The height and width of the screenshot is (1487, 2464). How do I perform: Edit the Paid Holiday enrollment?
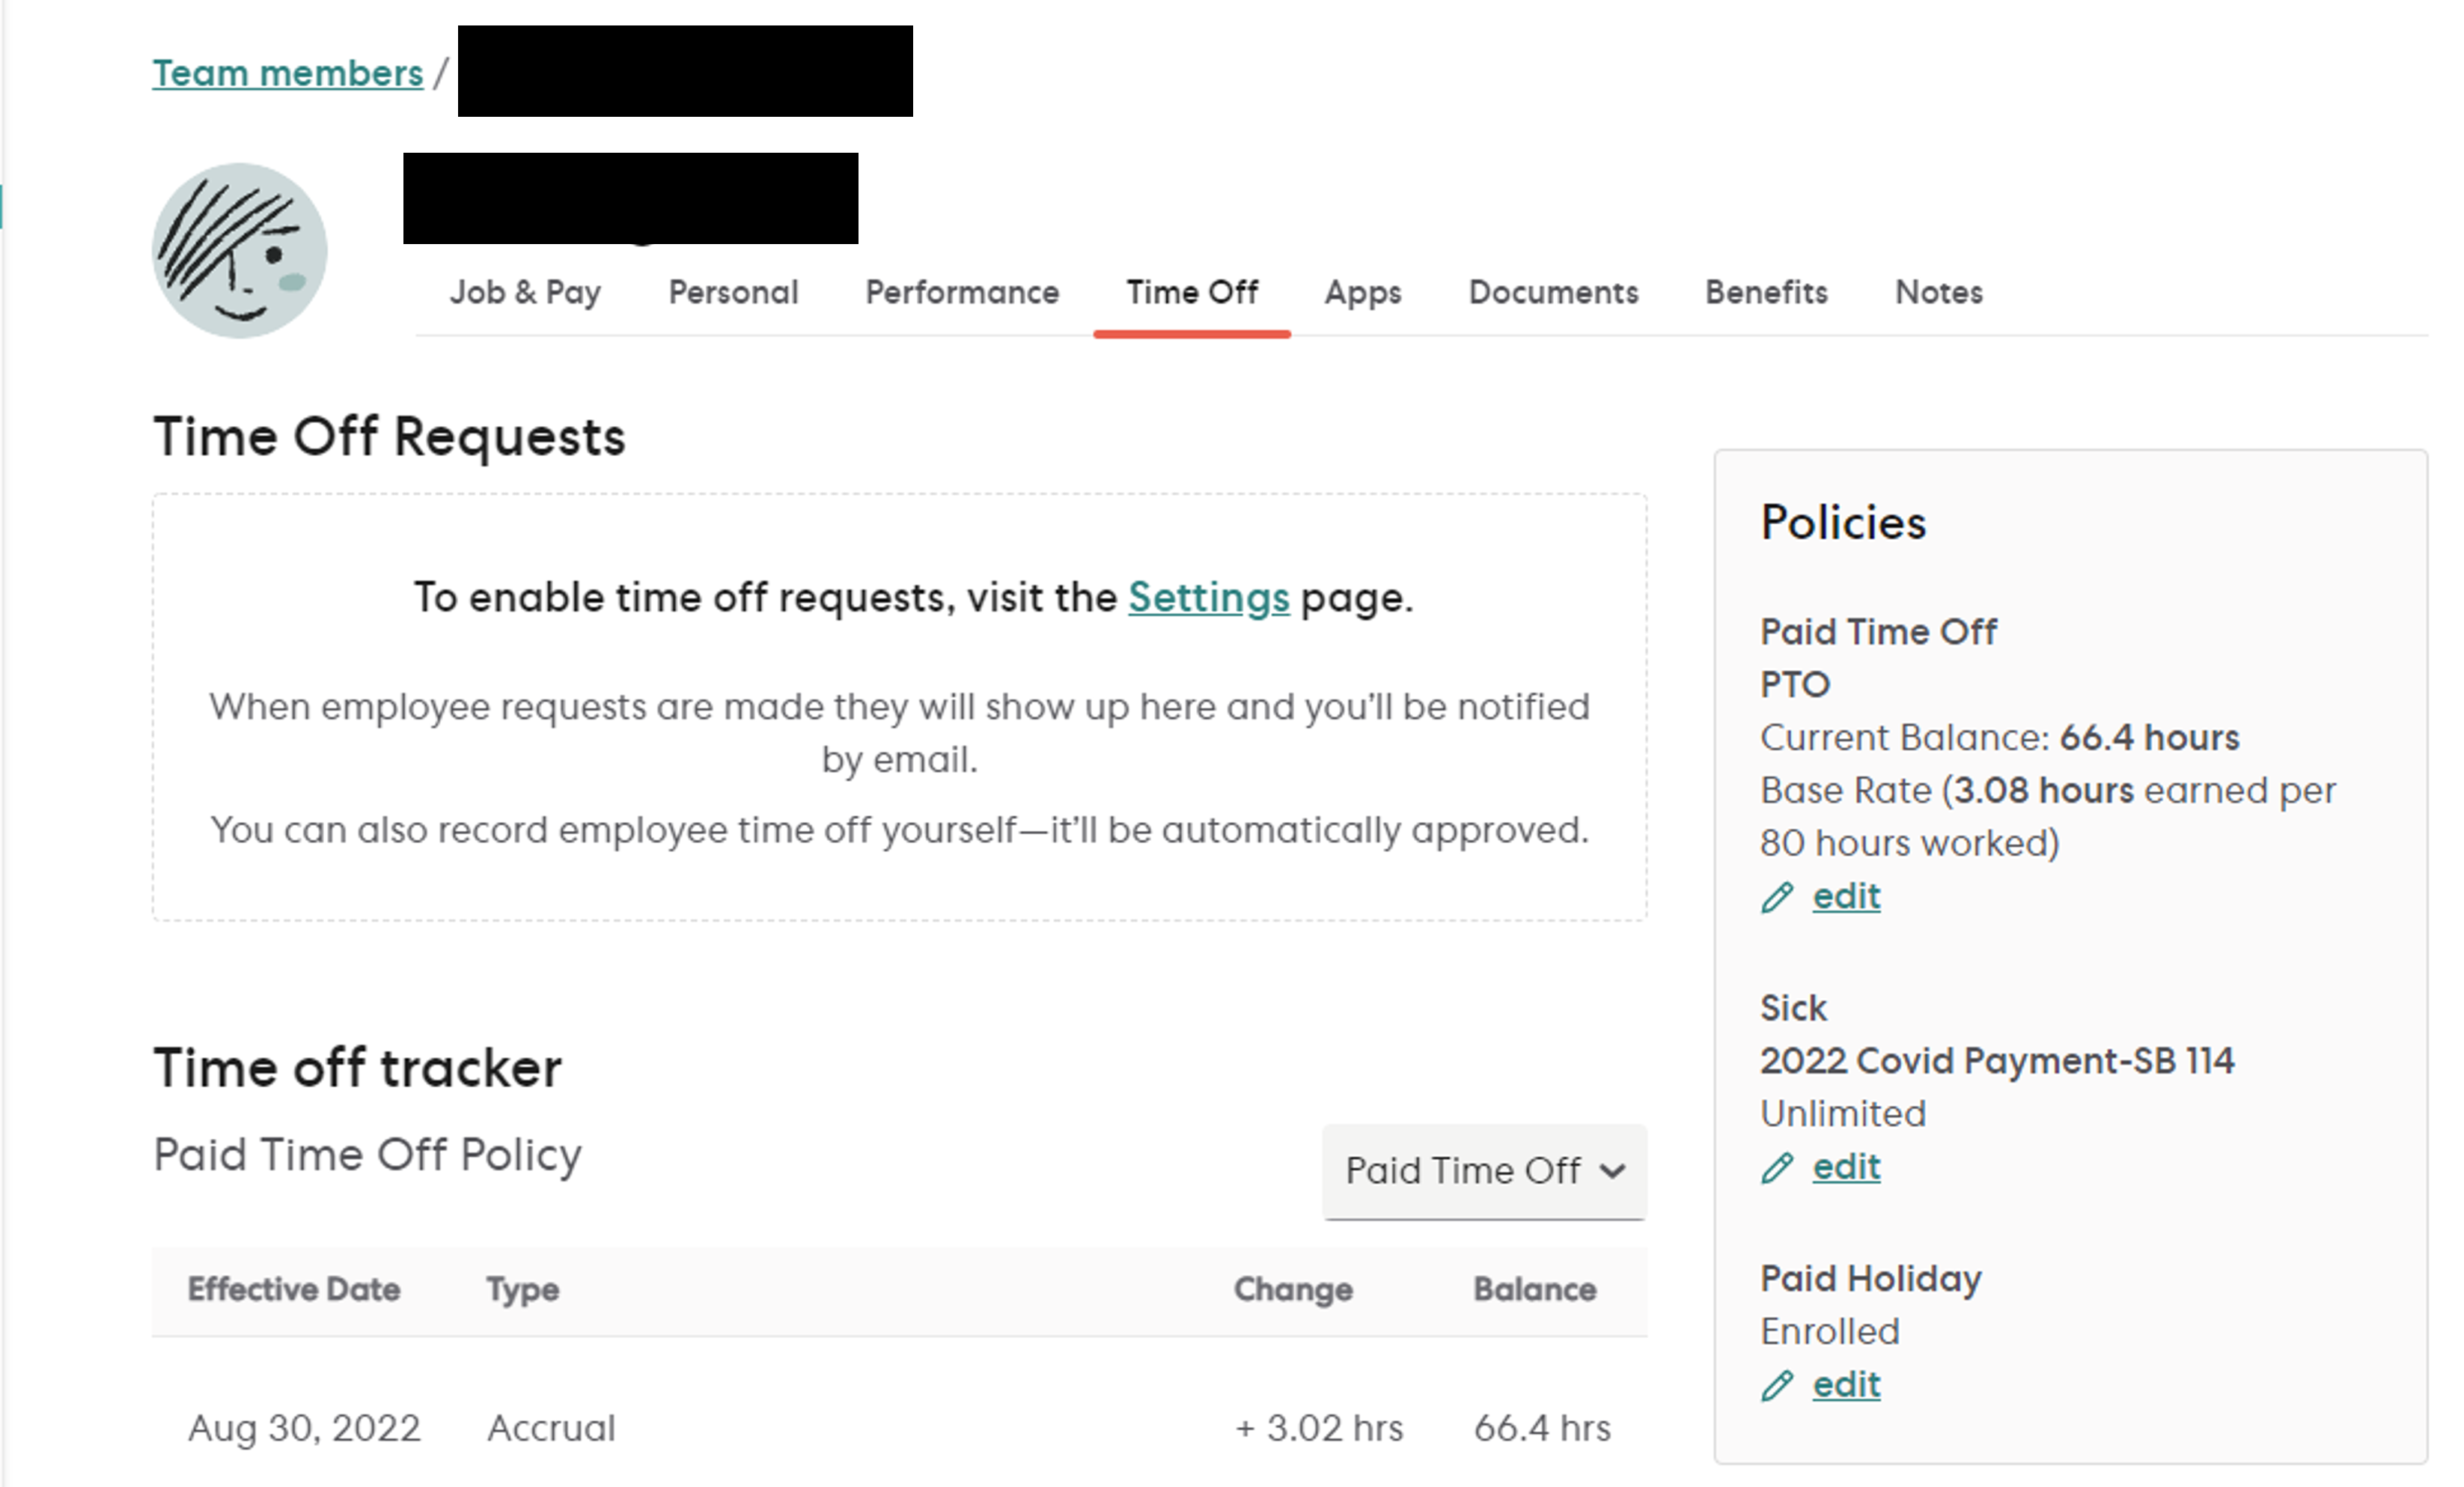1845,1385
